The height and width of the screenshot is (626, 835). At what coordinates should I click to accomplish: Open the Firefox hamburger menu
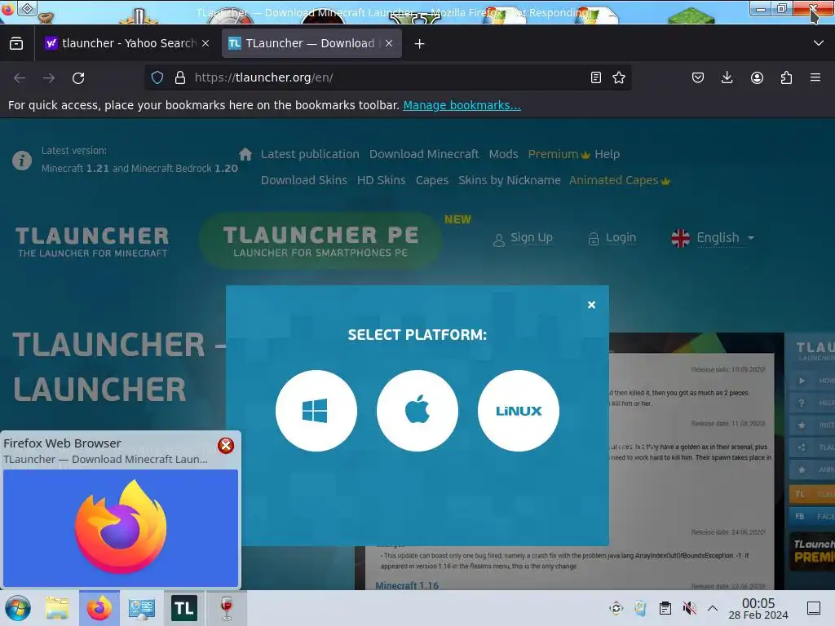(815, 77)
